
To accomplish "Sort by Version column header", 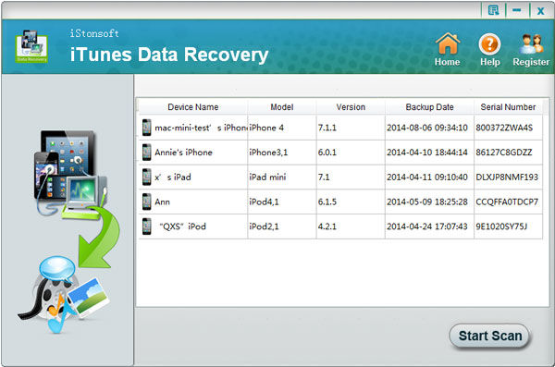I will pyautogui.click(x=351, y=107).
